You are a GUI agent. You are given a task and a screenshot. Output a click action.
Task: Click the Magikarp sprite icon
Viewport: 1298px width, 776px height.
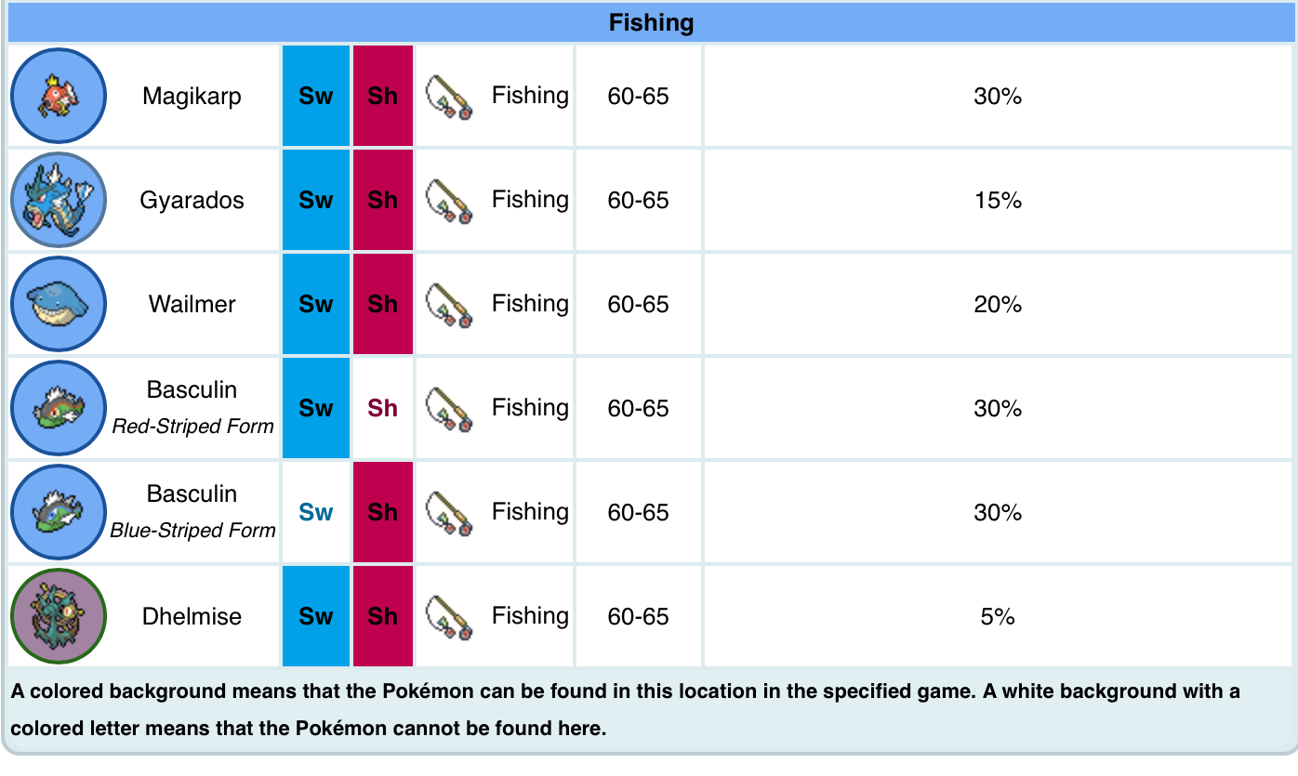(x=59, y=96)
